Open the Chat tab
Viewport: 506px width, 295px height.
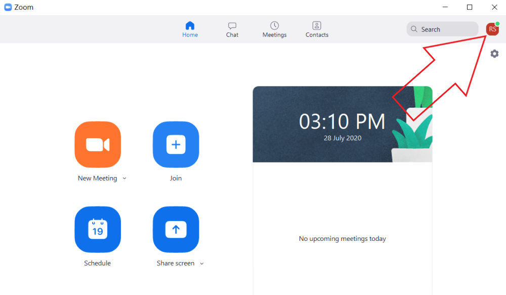[x=232, y=29]
